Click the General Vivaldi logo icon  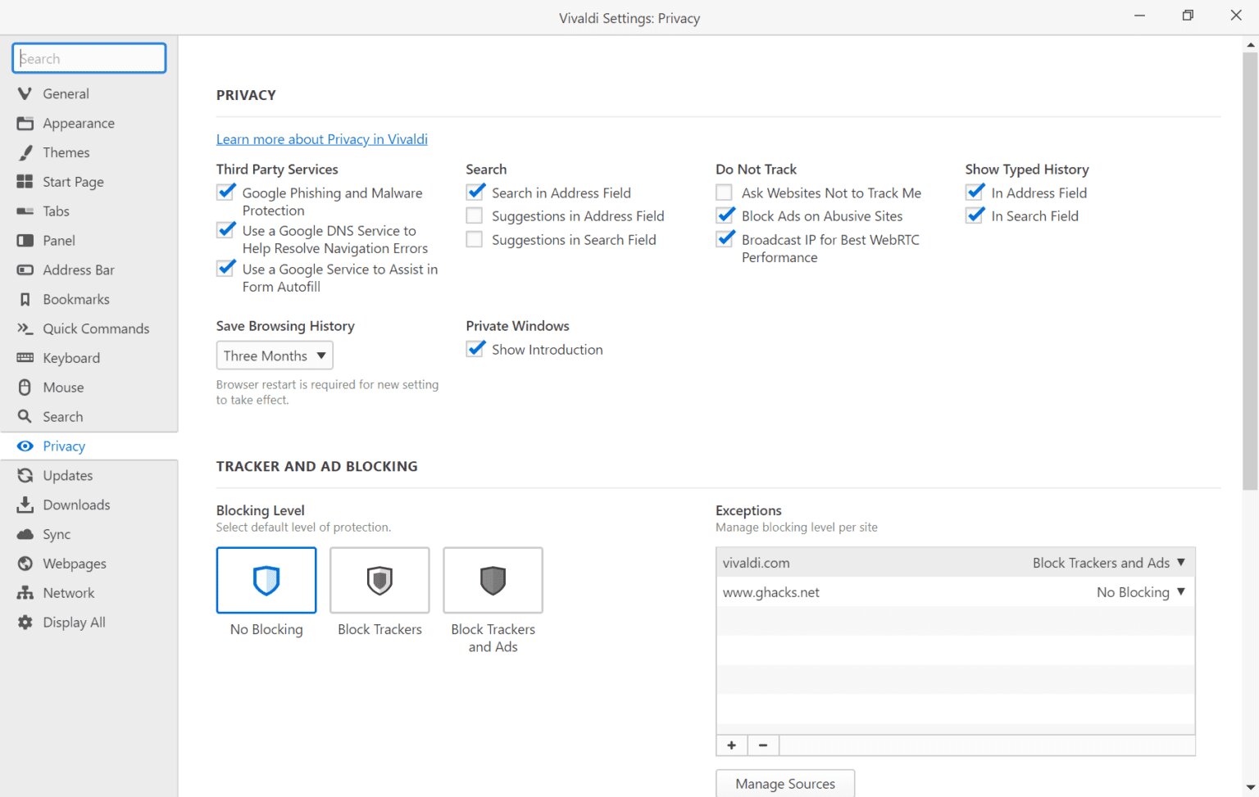[x=25, y=93]
